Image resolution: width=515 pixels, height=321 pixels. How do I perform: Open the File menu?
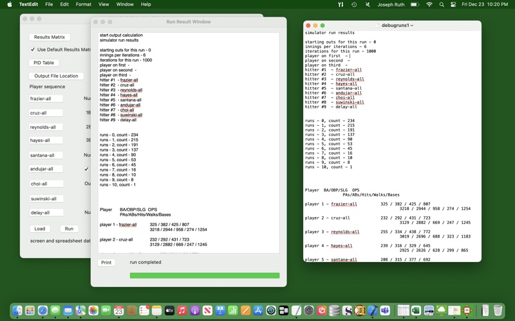pyautogui.click(x=49, y=4)
